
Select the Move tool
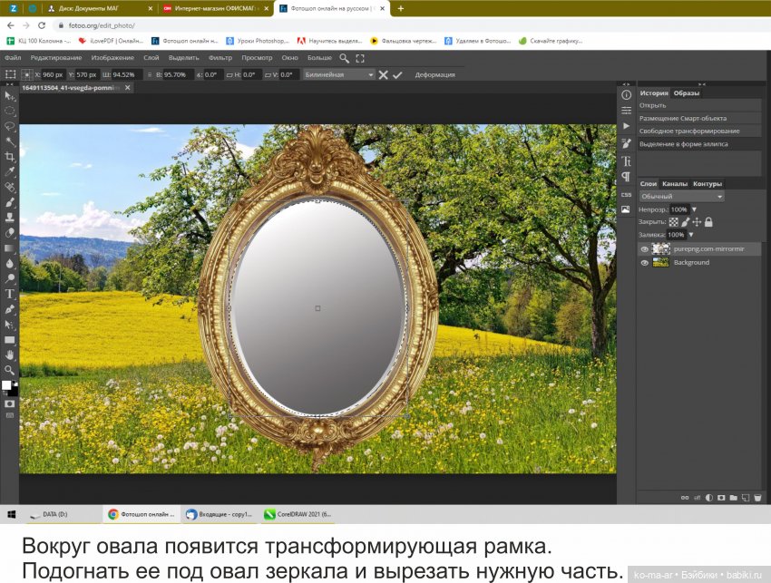(10, 94)
